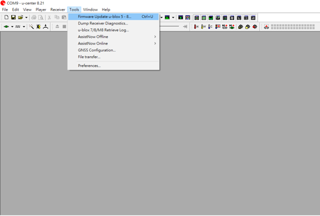Open the circular satellite position docking window
The height and width of the screenshot is (216, 320).
tap(197, 18)
